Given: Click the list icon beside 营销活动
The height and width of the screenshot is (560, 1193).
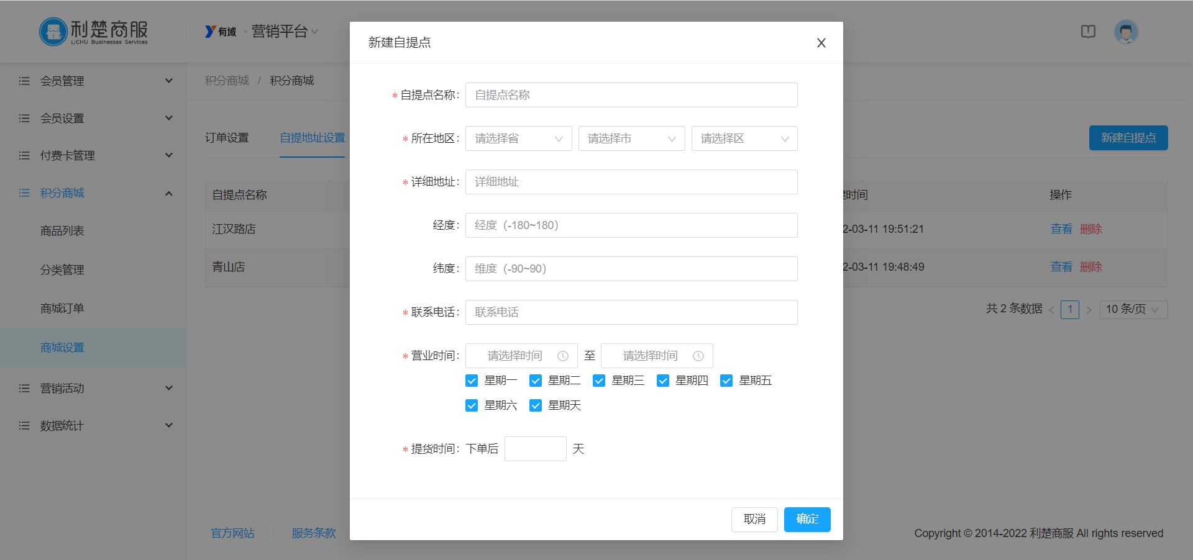Looking at the screenshot, I should (x=24, y=388).
